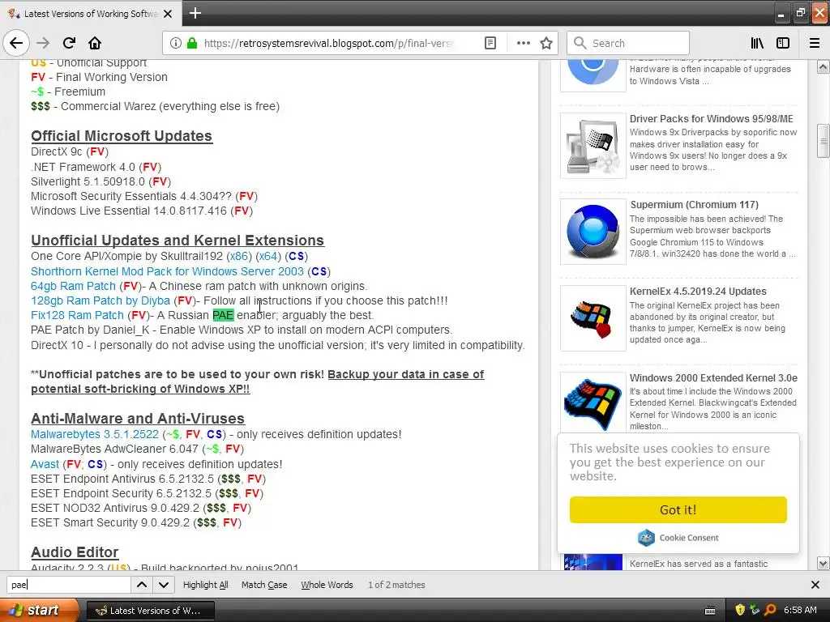Click the Windows 2000 Extended Kernel thumbnail

(593, 403)
